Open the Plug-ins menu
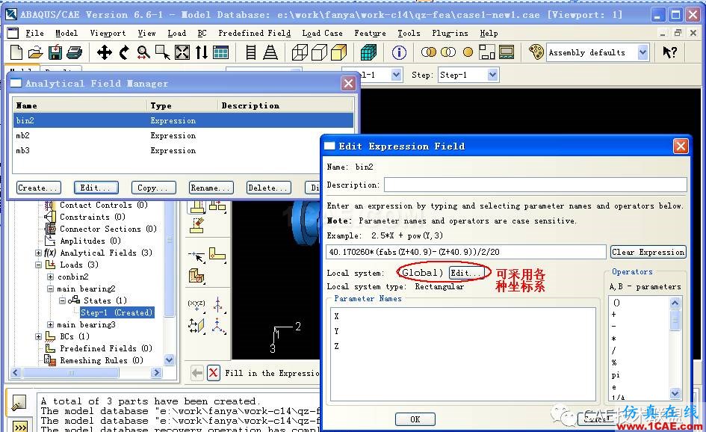The width and height of the screenshot is (706, 432). (x=450, y=34)
